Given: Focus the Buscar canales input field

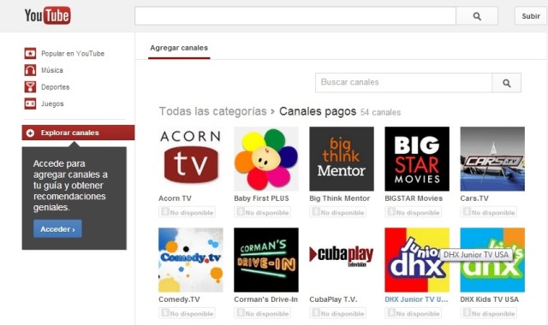Looking at the screenshot, I should 403,83.
